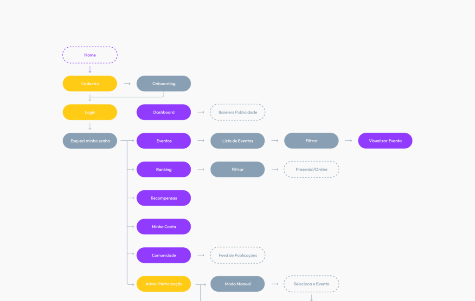Viewport: 475px width, 301px height.
Task: Click the purple Comunidade node
Action: 164,255
